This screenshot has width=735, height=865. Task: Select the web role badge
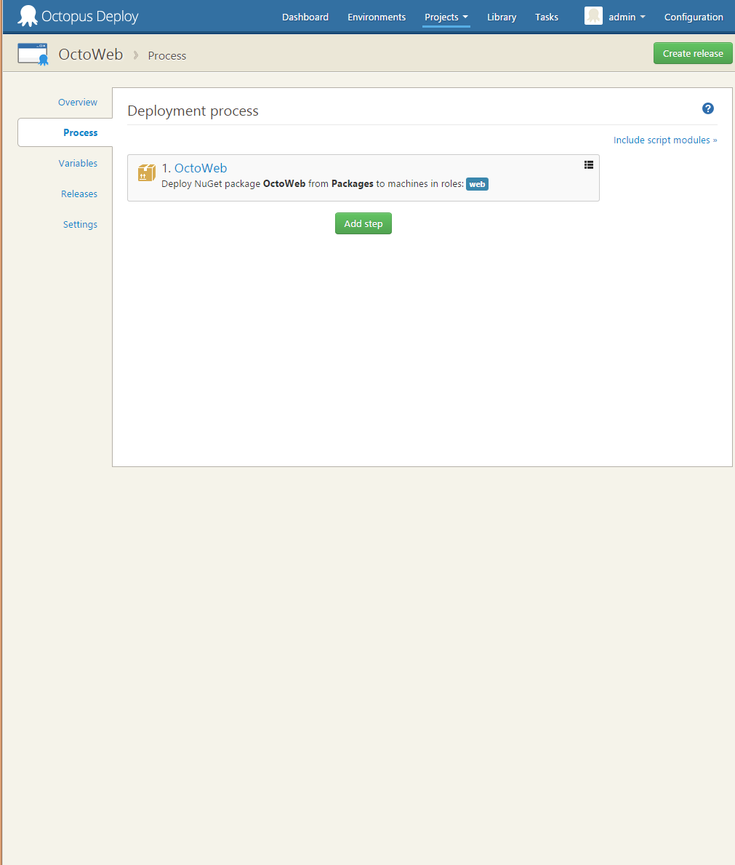(477, 184)
